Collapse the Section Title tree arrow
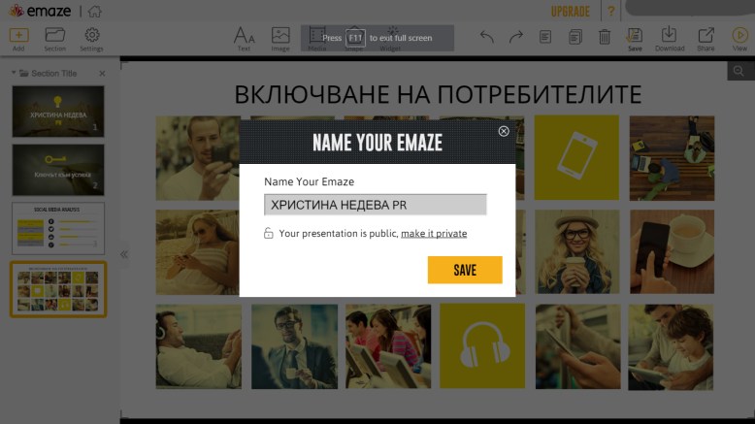The height and width of the screenshot is (424, 755). point(14,74)
